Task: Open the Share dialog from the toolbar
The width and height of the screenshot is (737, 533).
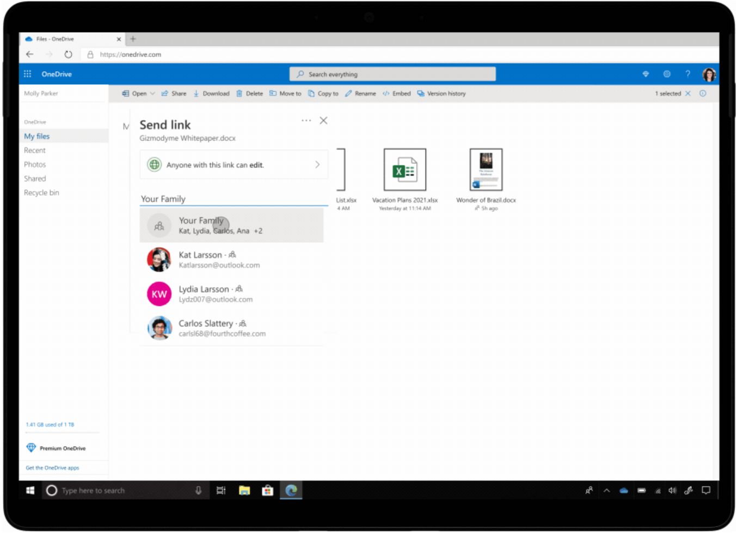Action: click(174, 93)
